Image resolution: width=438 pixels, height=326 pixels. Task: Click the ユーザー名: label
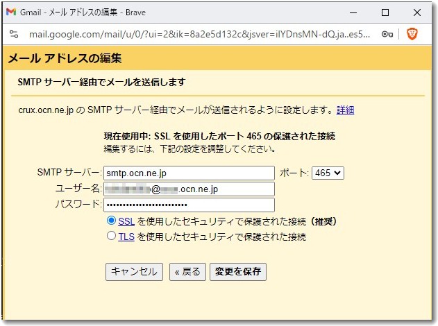(78, 189)
